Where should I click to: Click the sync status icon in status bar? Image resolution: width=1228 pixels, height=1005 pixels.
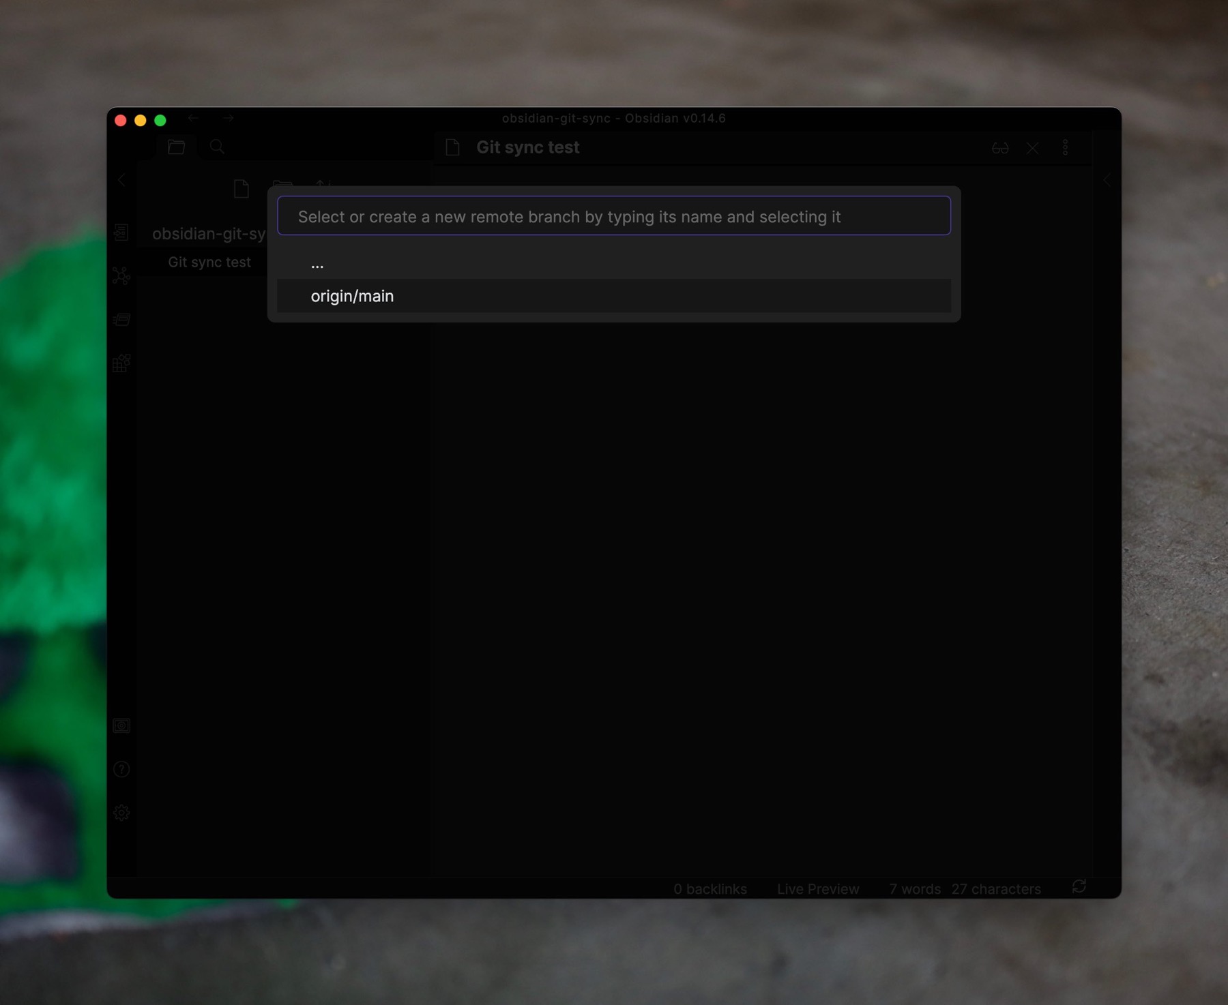pos(1079,886)
